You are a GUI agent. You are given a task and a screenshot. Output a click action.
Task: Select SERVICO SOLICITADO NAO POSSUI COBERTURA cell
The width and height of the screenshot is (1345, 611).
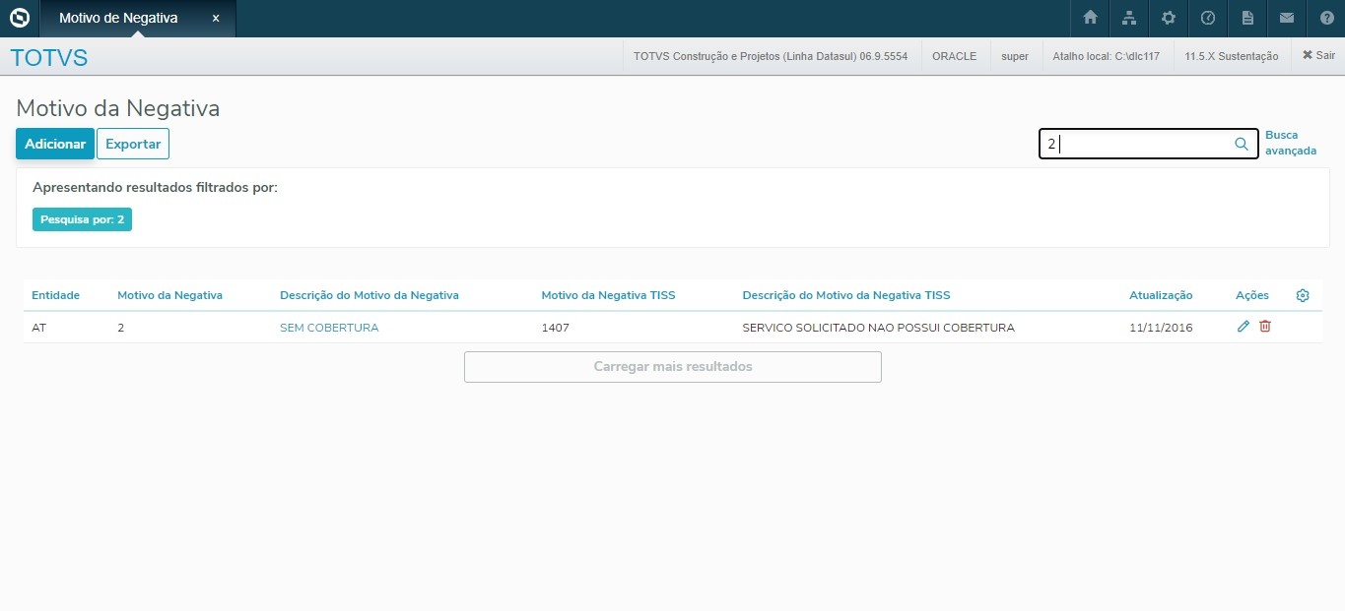pos(878,328)
